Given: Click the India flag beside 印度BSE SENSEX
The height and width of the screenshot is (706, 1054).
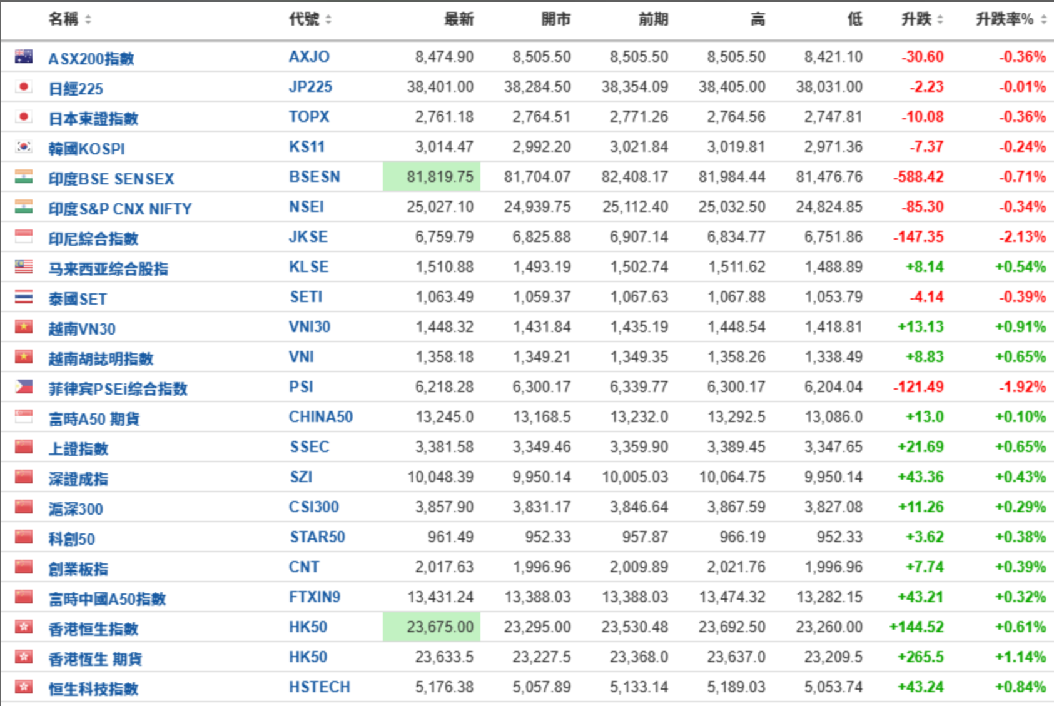Looking at the screenshot, I should tap(24, 176).
